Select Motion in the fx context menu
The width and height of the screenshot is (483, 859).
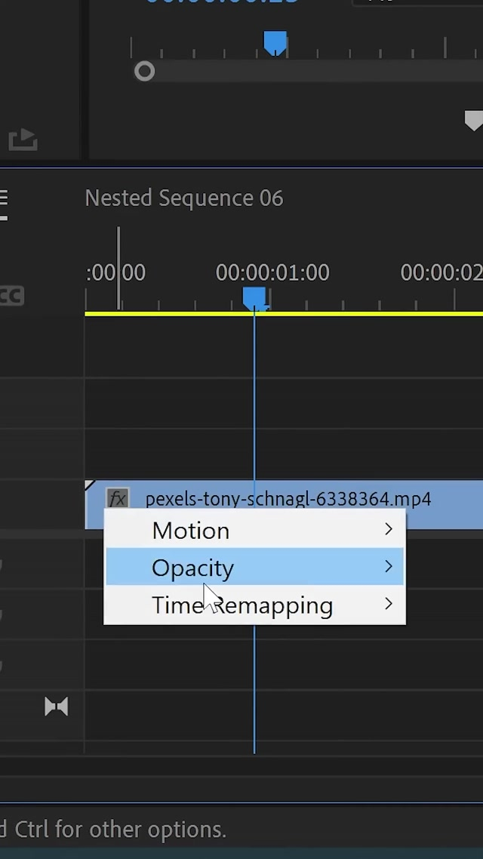click(191, 531)
